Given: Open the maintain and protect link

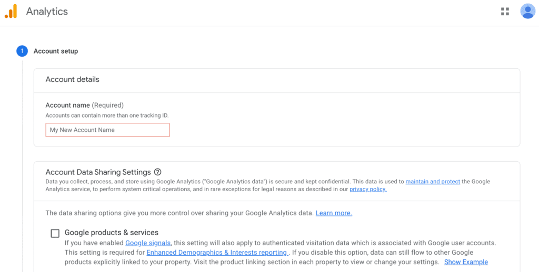Looking at the screenshot, I should pos(433,182).
